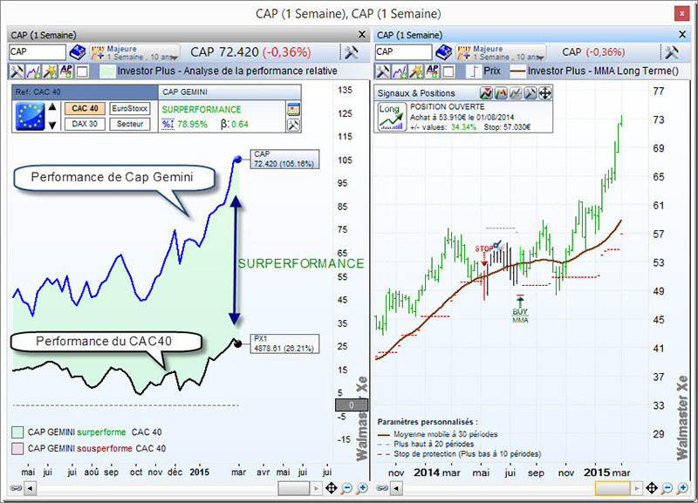Zoom in on the right chart

point(682,488)
